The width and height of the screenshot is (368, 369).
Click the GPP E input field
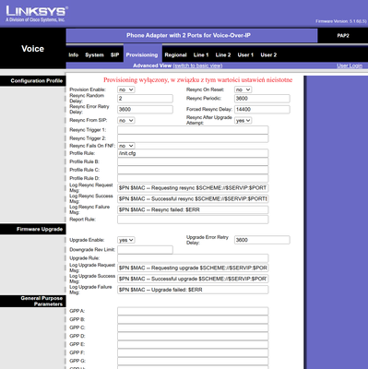[193, 344]
